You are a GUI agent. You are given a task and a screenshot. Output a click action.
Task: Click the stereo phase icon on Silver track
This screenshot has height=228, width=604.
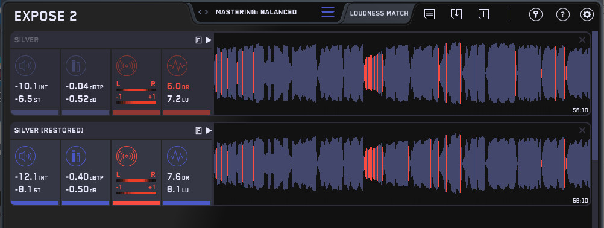[x=127, y=66]
